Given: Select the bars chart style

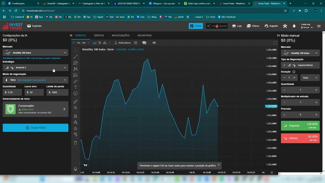Looking at the screenshot, I should click(105, 43).
